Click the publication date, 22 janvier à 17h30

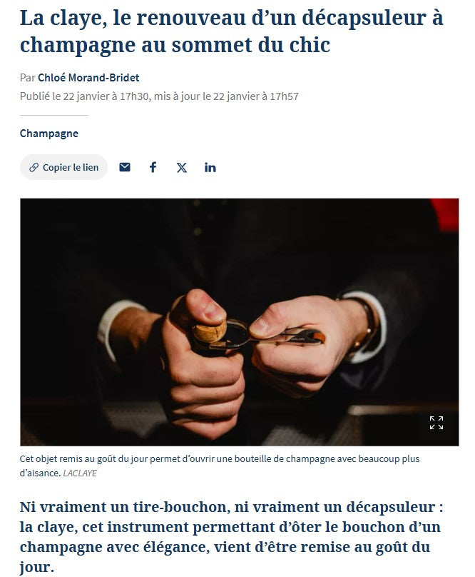pos(106,96)
